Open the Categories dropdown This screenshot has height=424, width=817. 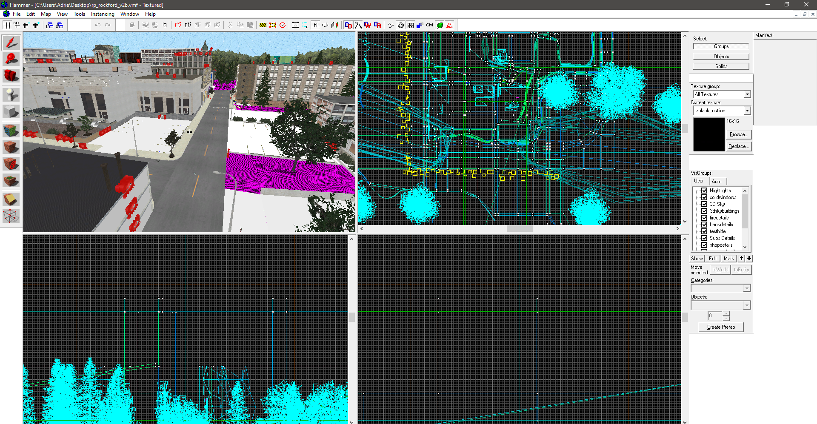747,288
